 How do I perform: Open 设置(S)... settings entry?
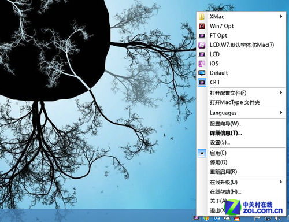coord(241,143)
